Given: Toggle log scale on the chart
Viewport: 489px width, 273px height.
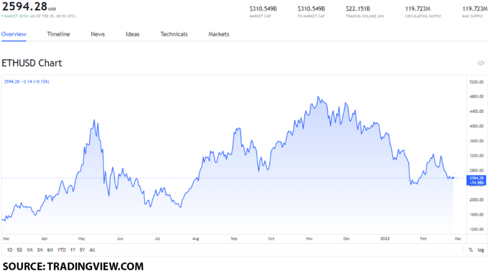Looking at the screenshot, I should point(481,250).
